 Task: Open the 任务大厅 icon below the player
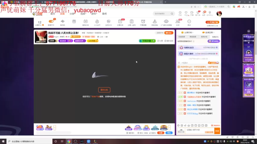coord(49,127)
